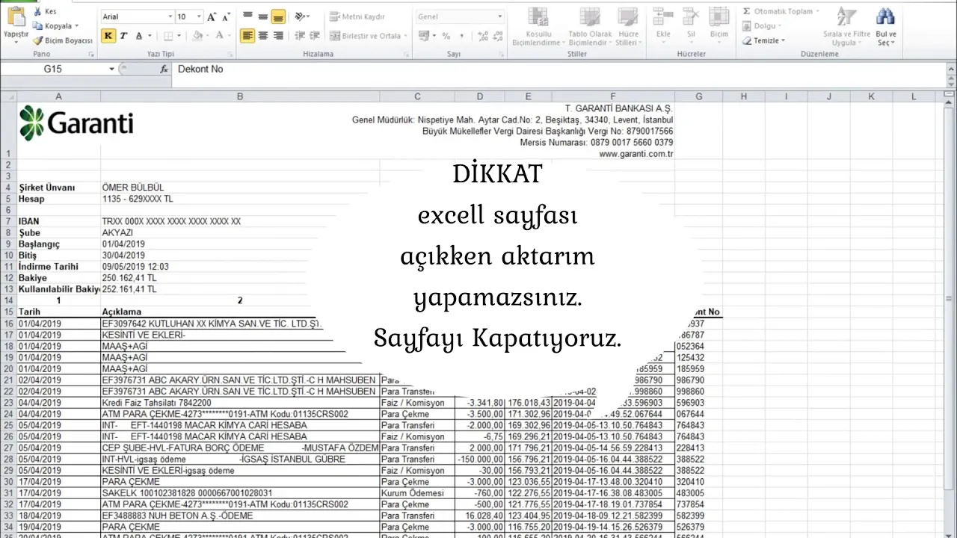Click the decrease indent icon
Viewport: 957px width, 538px height.
point(300,35)
